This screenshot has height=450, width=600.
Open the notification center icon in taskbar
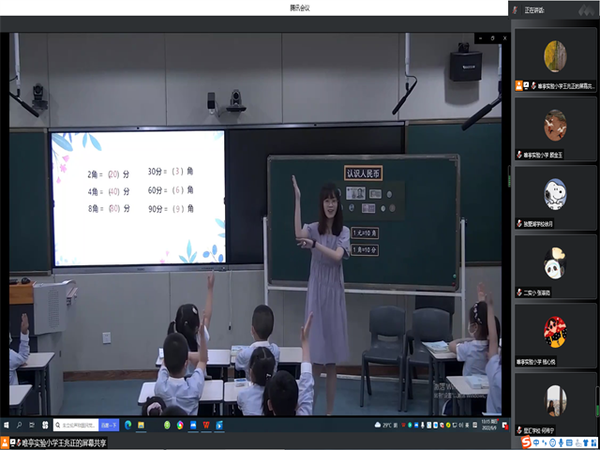(504, 425)
